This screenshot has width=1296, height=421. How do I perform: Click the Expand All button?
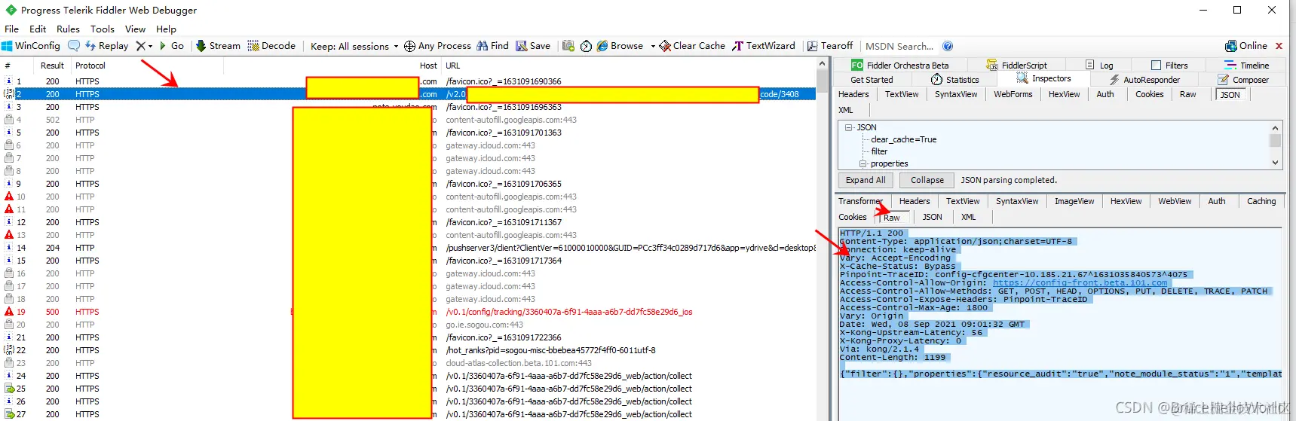pos(866,180)
